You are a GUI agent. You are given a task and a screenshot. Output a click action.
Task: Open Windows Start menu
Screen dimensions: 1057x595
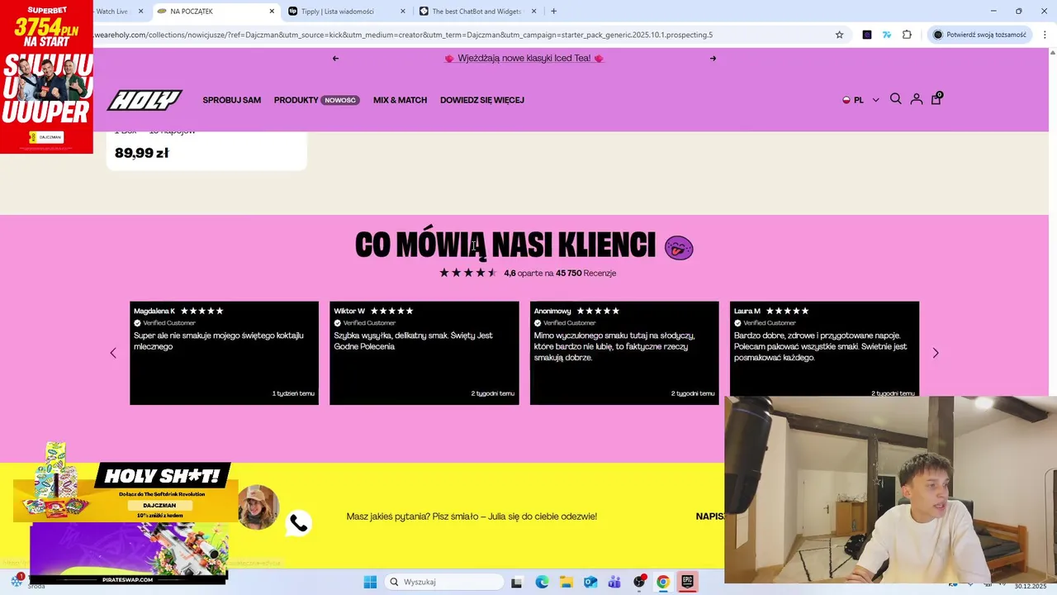[x=370, y=582]
